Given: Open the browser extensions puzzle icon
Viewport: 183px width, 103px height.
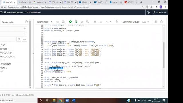Looking at the screenshot, I should pyautogui.click(x=156, y=7).
